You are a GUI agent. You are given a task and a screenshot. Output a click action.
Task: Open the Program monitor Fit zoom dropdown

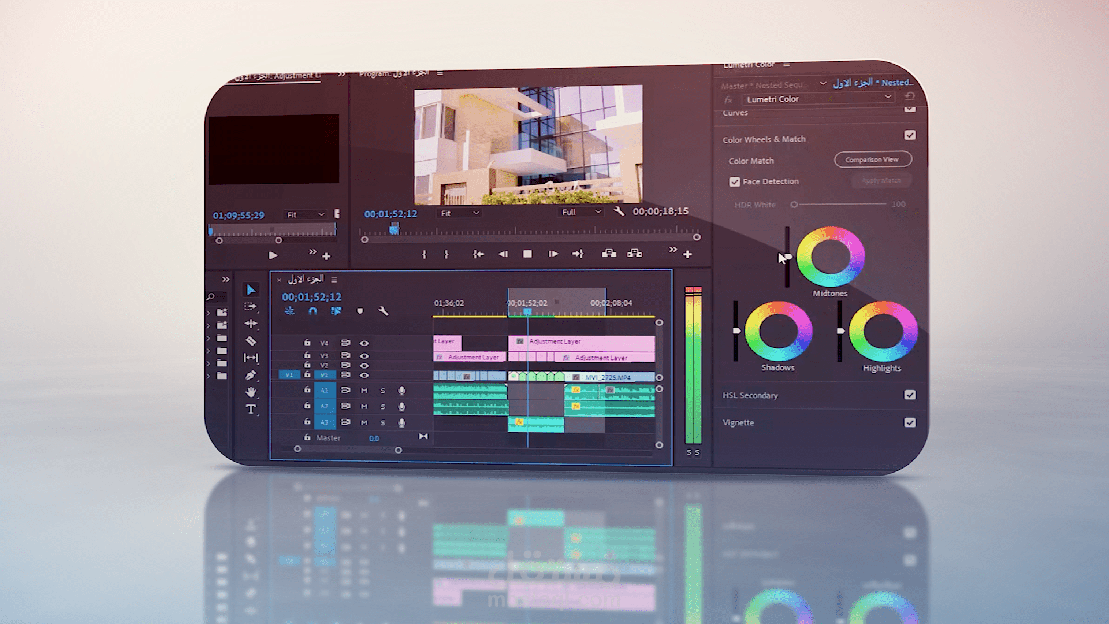459,213
